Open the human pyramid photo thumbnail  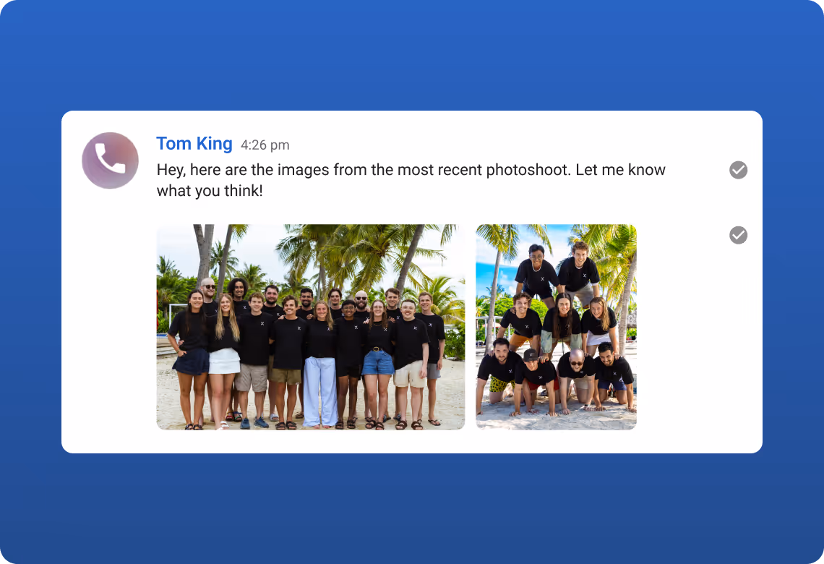(x=556, y=327)
